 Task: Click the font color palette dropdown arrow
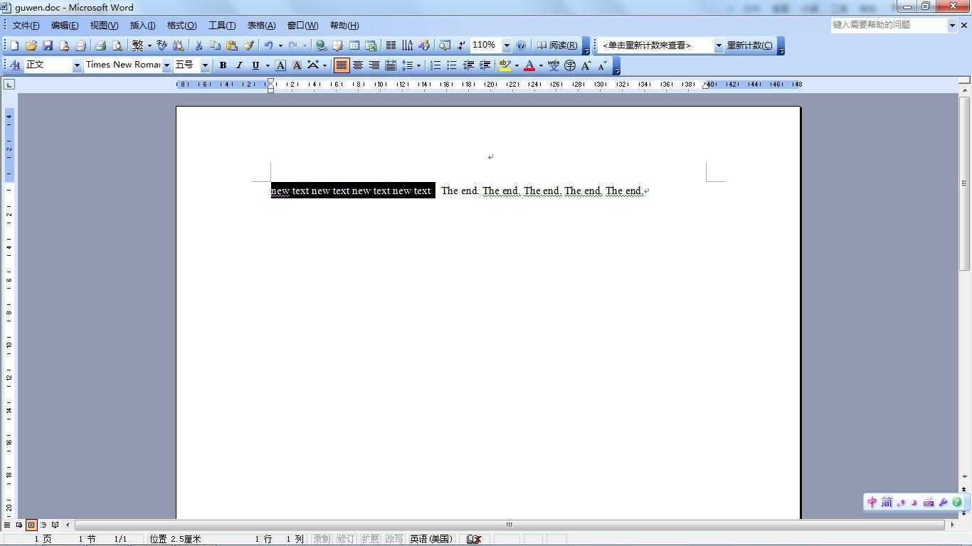541,65
